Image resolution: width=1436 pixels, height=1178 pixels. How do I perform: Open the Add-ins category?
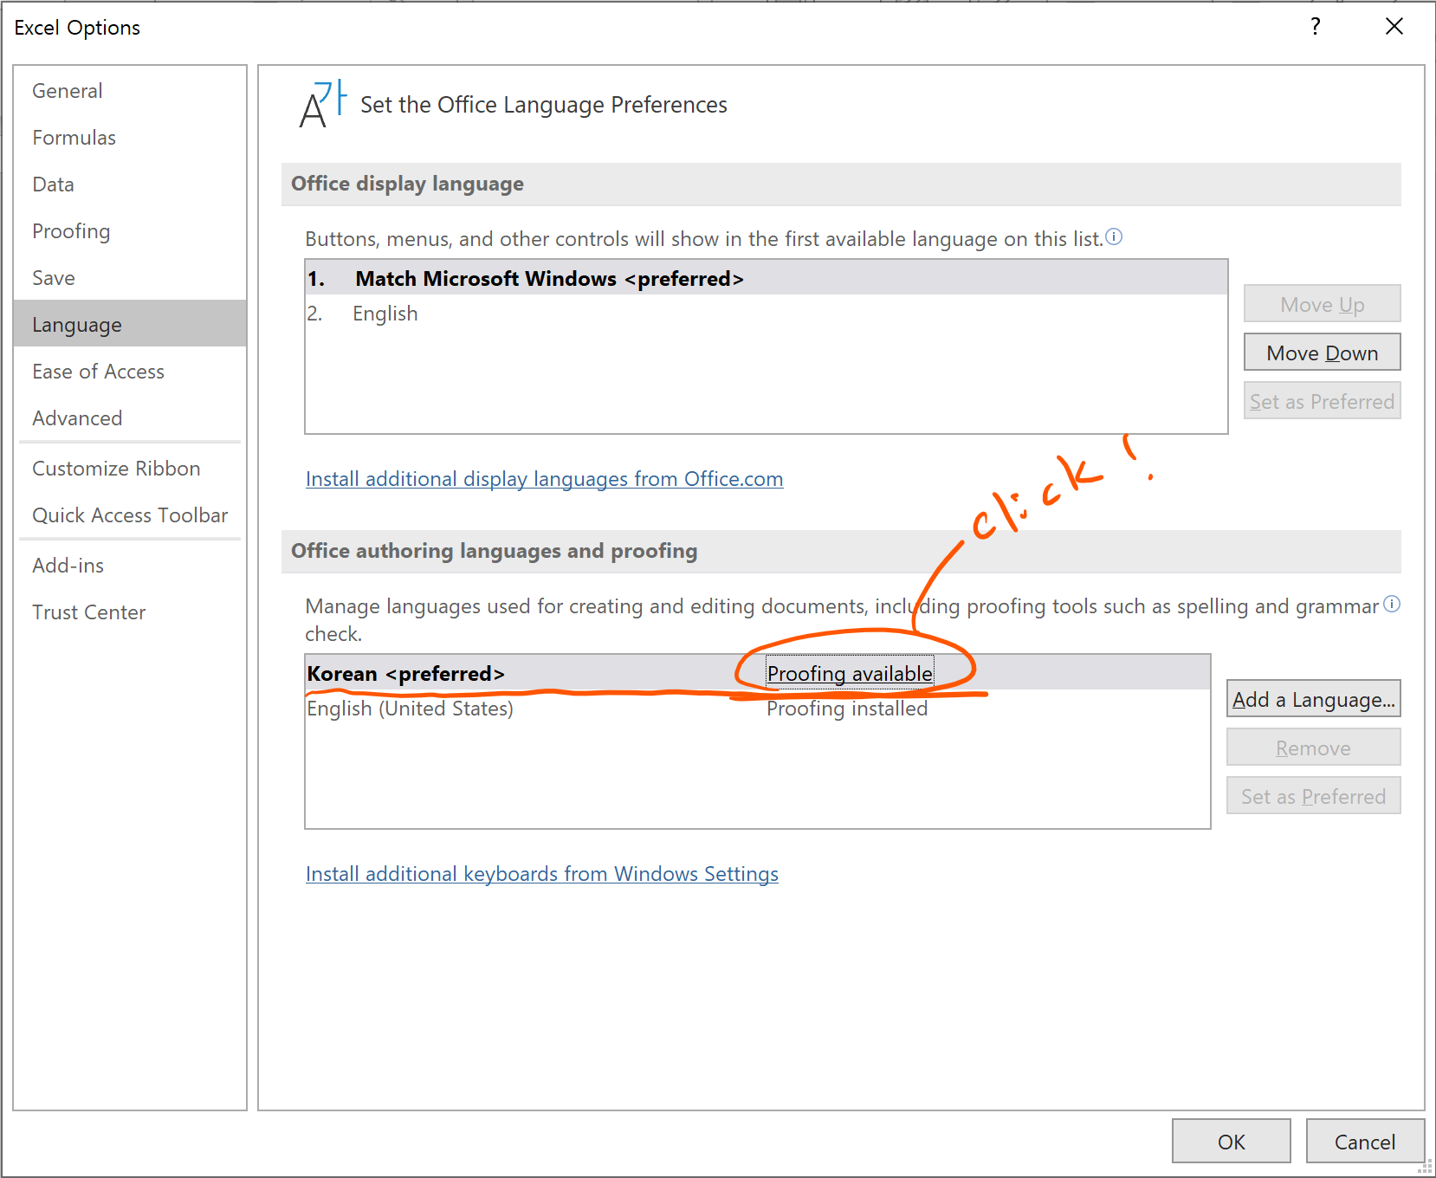pyautogui.click(x=130, y=566)
